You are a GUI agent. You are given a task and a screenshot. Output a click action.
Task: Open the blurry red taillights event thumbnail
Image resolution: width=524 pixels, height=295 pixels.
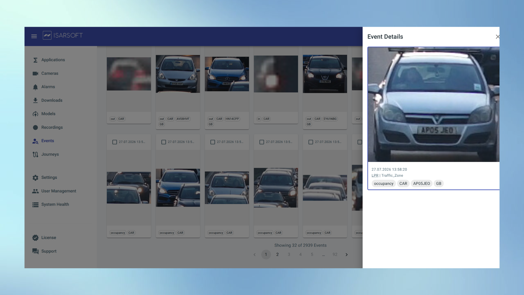(x=129, y=74)
